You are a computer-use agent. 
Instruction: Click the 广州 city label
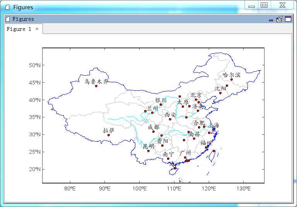[185, 153]
